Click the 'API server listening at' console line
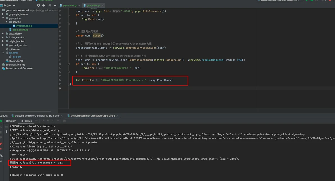Image resolution: width=335 pixels, height=181 pixels. point(41,146)
